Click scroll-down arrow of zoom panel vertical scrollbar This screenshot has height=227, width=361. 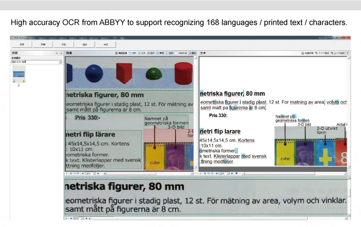point(349,215)
